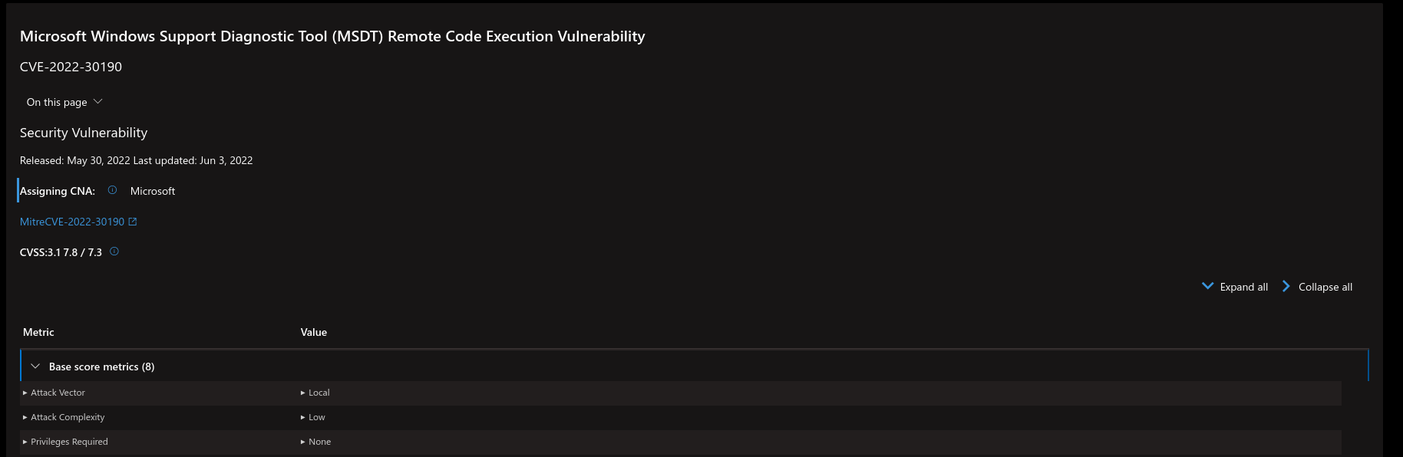Click the CVE-2022-30190 identifier text

point(71,67)
